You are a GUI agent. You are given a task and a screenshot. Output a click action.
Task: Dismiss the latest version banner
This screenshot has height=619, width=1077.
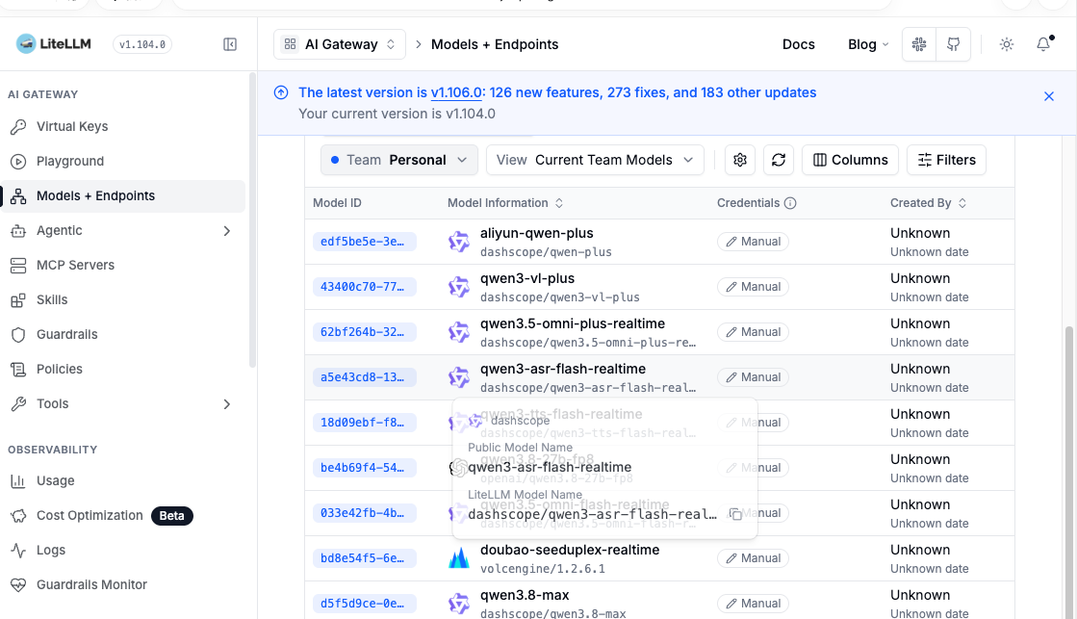tap(1049, 96)
